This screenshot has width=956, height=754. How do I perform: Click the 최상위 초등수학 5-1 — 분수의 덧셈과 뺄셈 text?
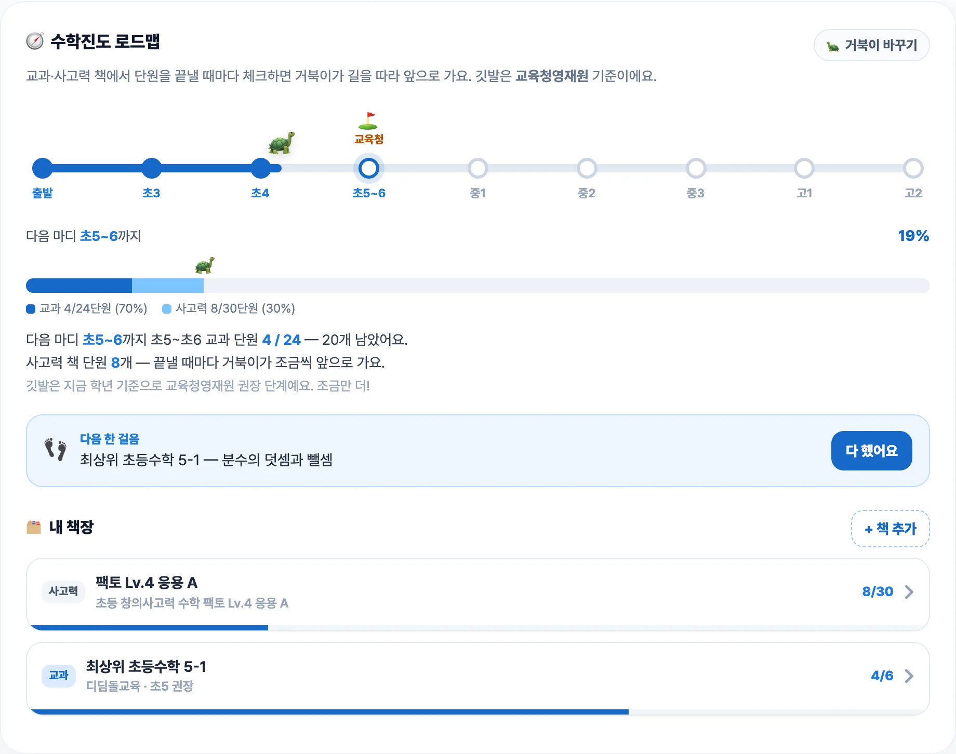coord(206,460)
